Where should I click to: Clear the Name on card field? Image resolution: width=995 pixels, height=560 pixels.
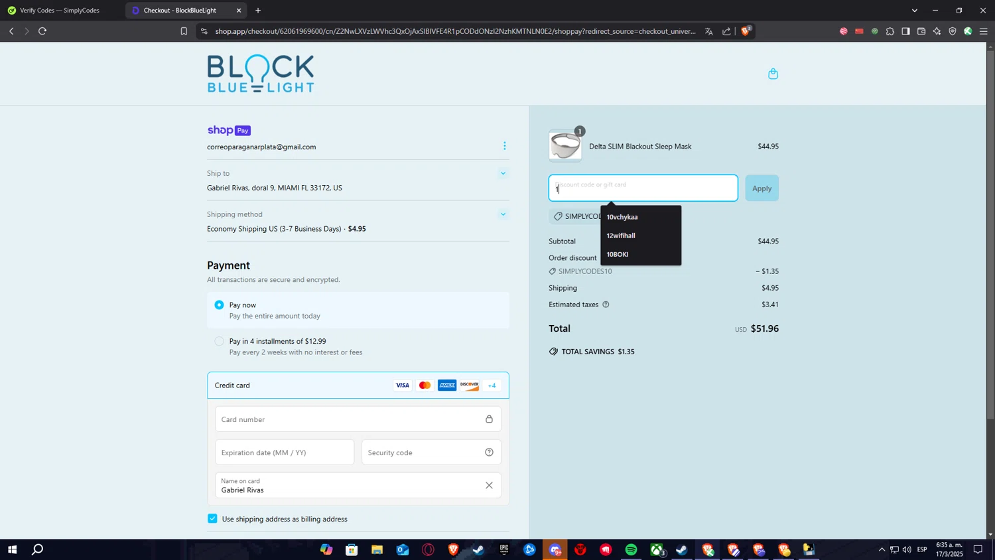click(489, 486)
